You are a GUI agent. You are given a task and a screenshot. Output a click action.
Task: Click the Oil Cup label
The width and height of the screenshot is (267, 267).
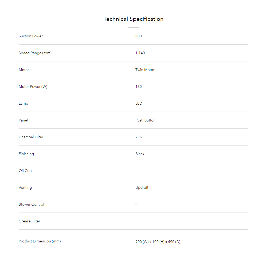(25, 171)
